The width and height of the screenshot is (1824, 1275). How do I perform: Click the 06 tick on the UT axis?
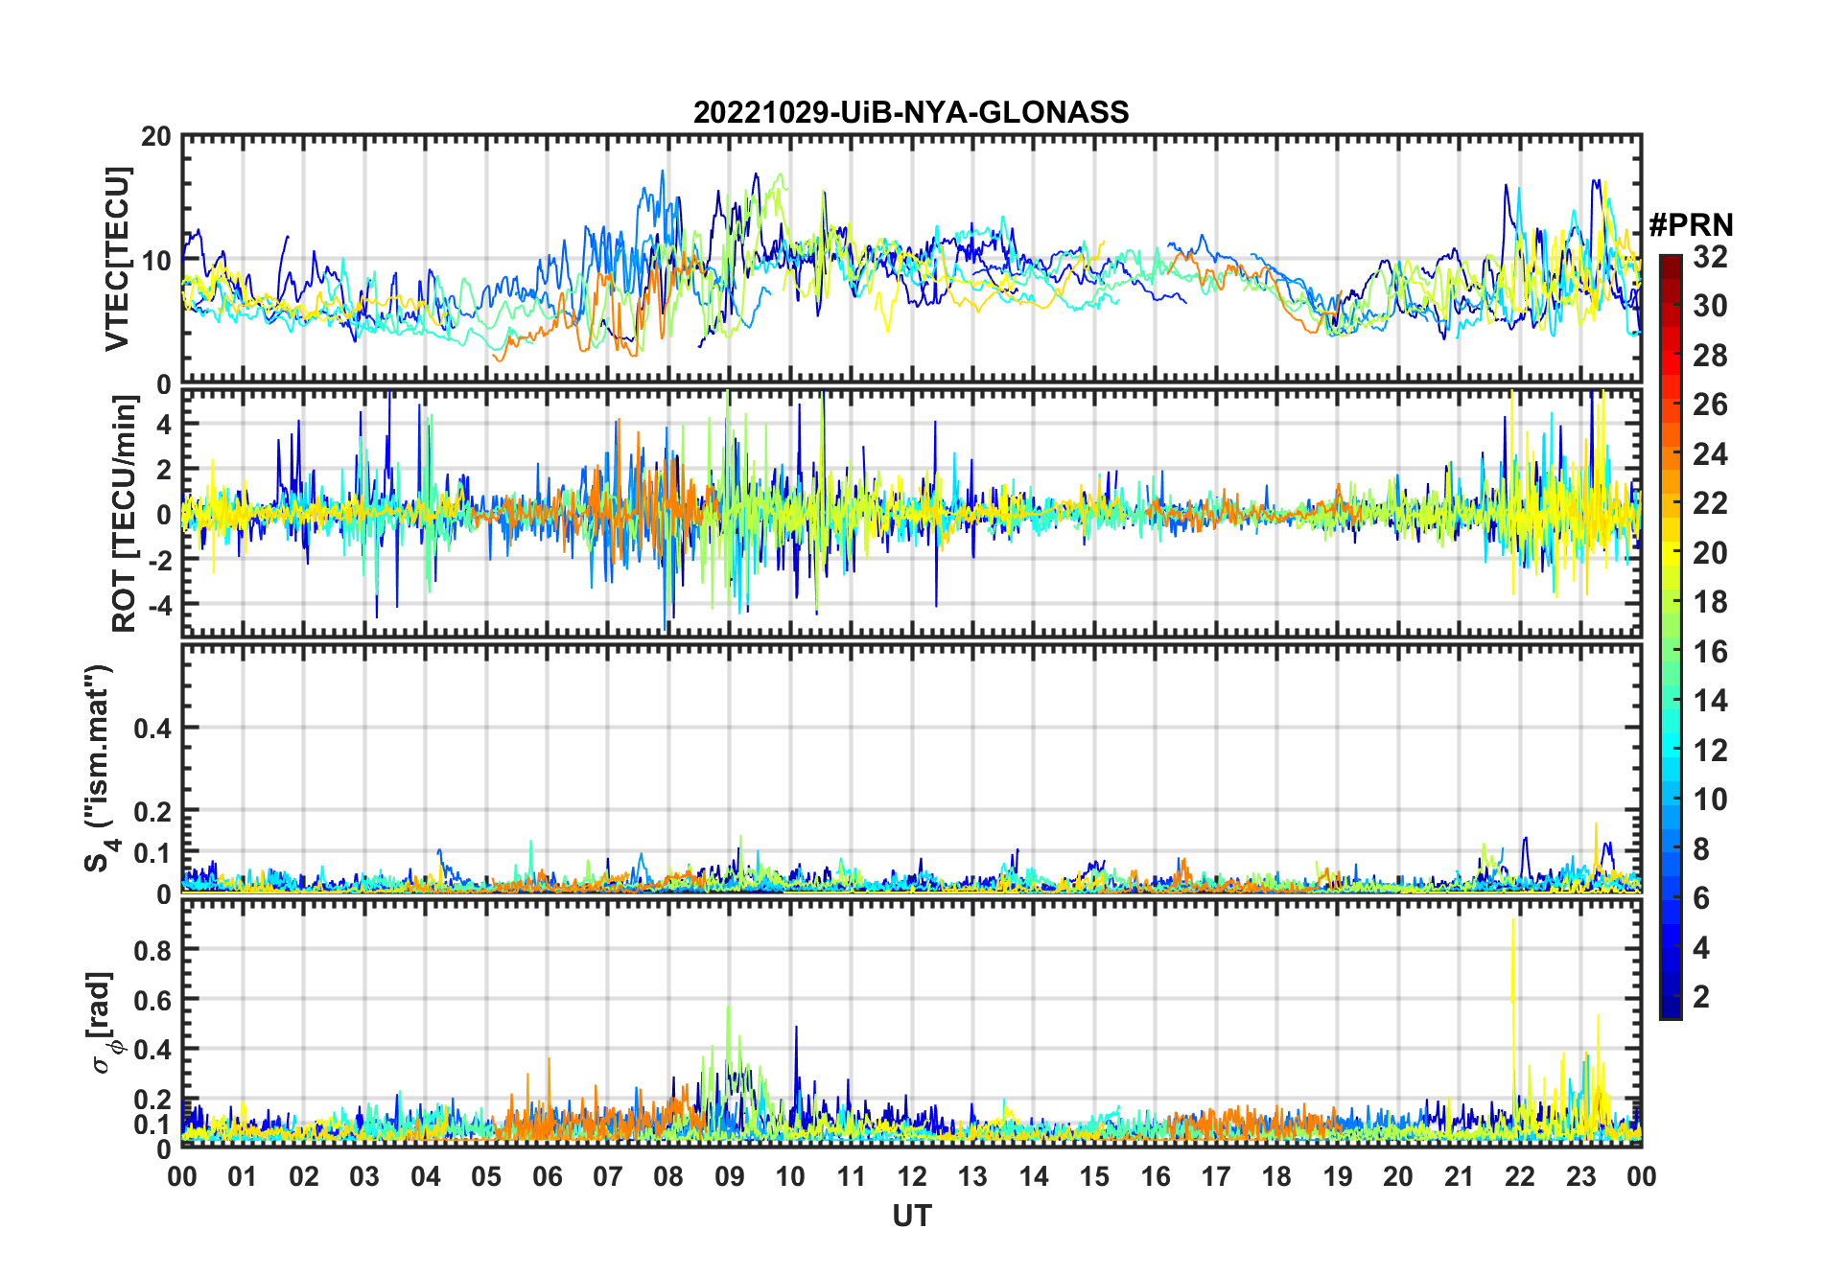coord(547,1176)
